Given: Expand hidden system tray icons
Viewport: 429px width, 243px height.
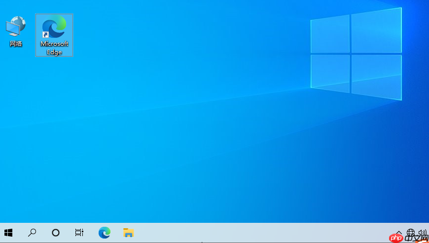Looking at the screenshot, I should pos(399,233).
